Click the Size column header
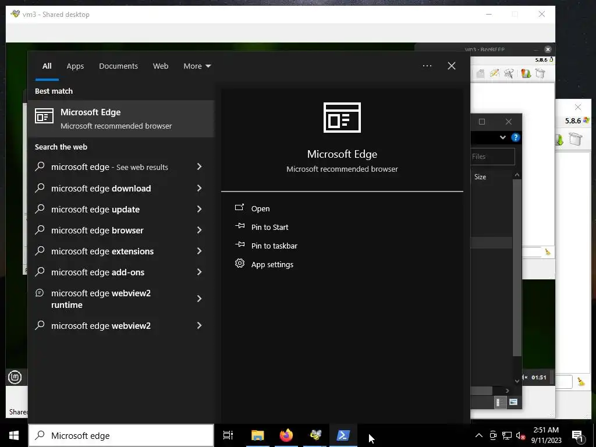Screen dimensions: 596x447 point(480,177)
